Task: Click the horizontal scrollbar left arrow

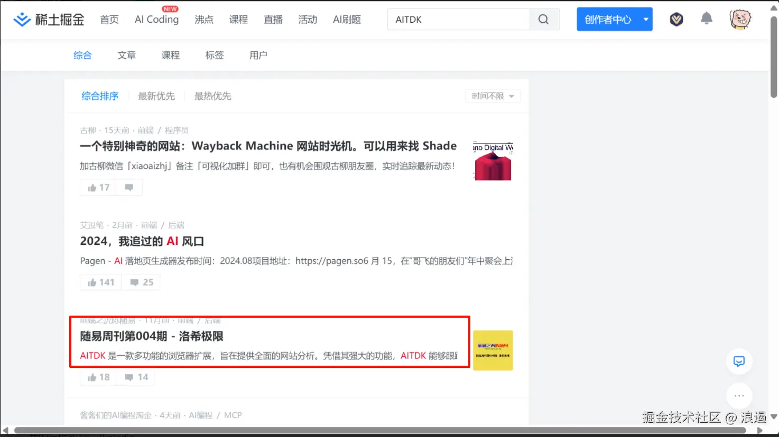Action: [x=6, y=431]
